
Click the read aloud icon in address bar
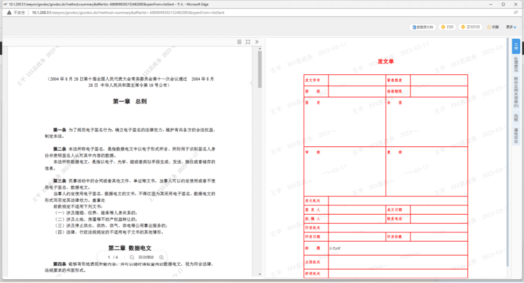coord(515,13)
